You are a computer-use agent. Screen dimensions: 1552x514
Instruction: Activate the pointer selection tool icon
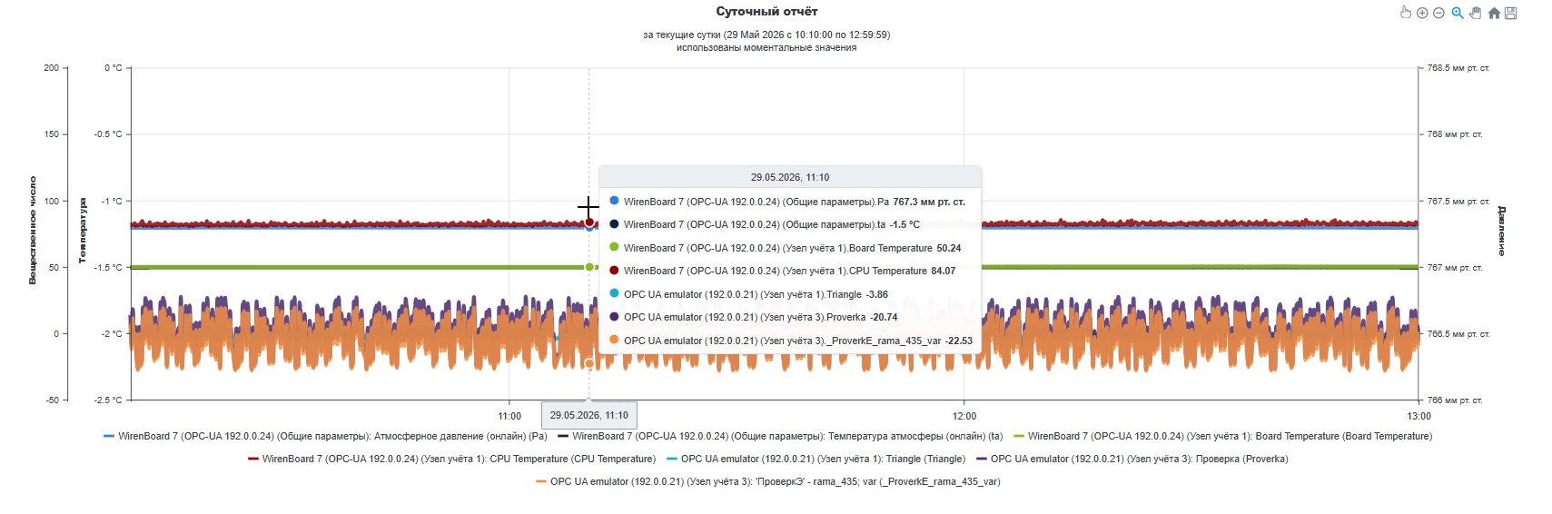click(1406, 13)
